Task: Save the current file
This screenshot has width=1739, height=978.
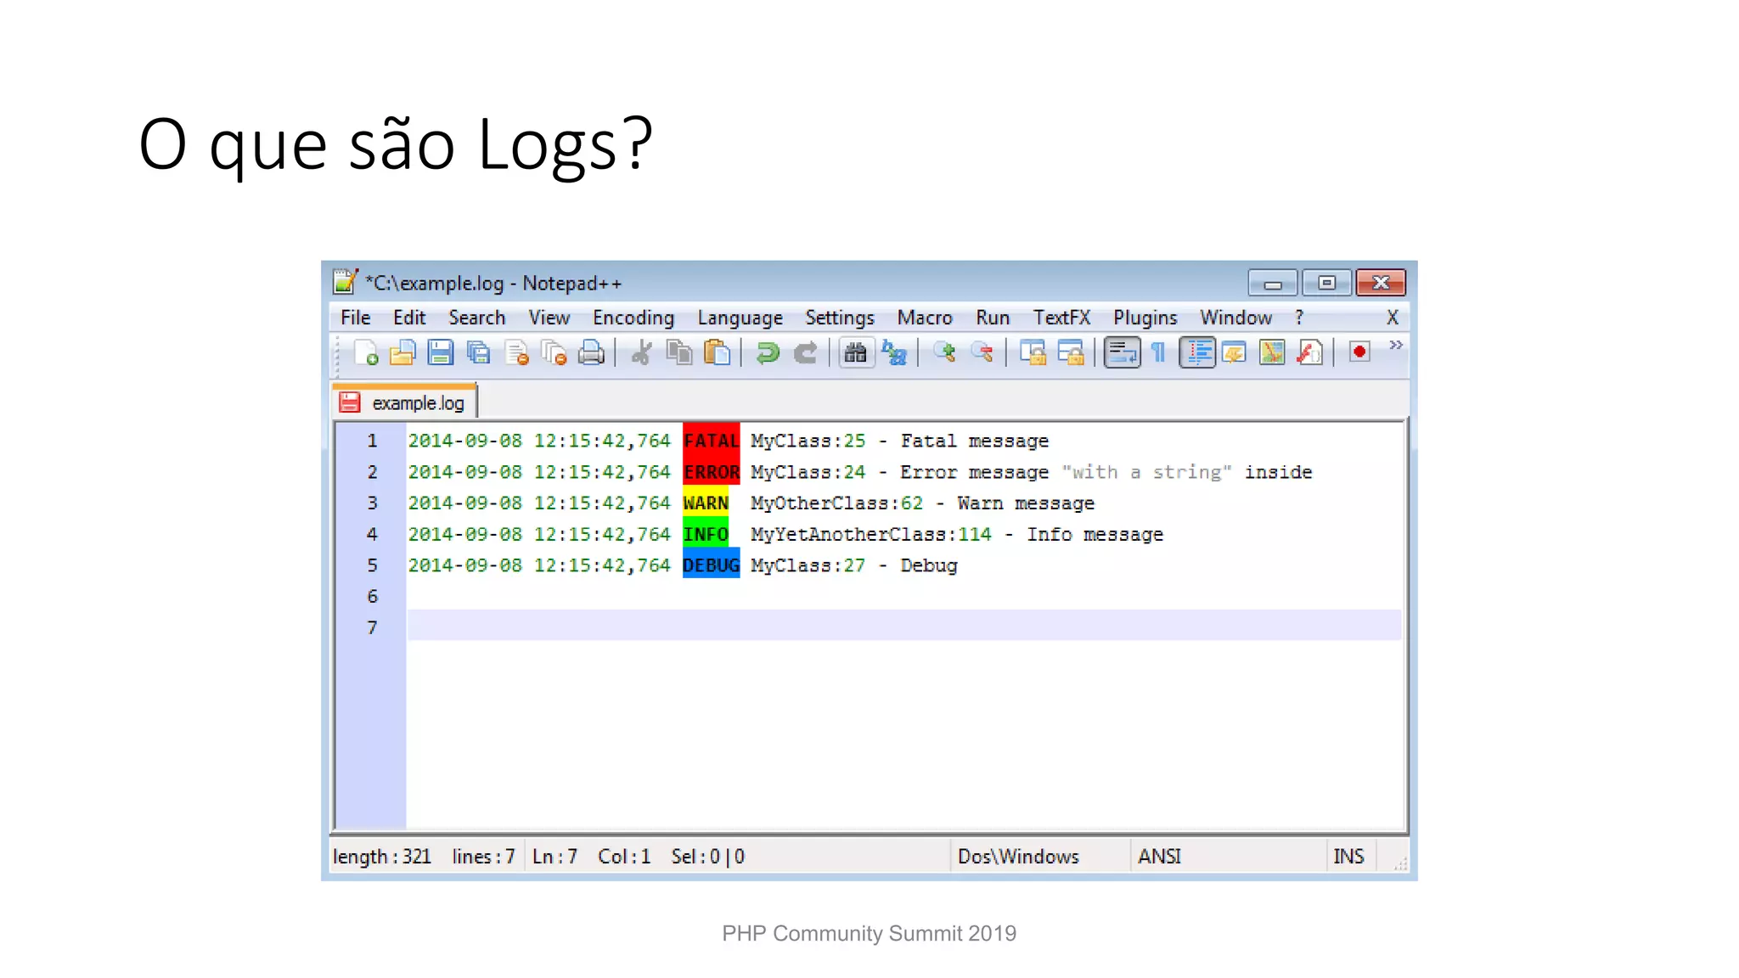Action: coord(440,352)
